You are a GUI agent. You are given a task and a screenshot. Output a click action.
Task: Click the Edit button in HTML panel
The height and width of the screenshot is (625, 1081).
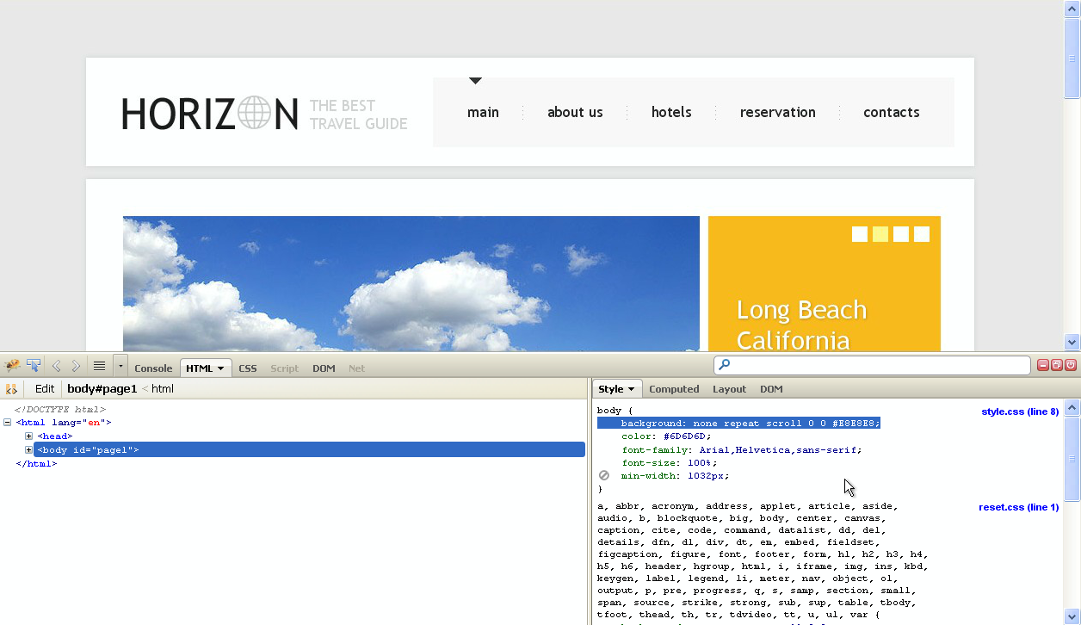click(x=45, y=389)
